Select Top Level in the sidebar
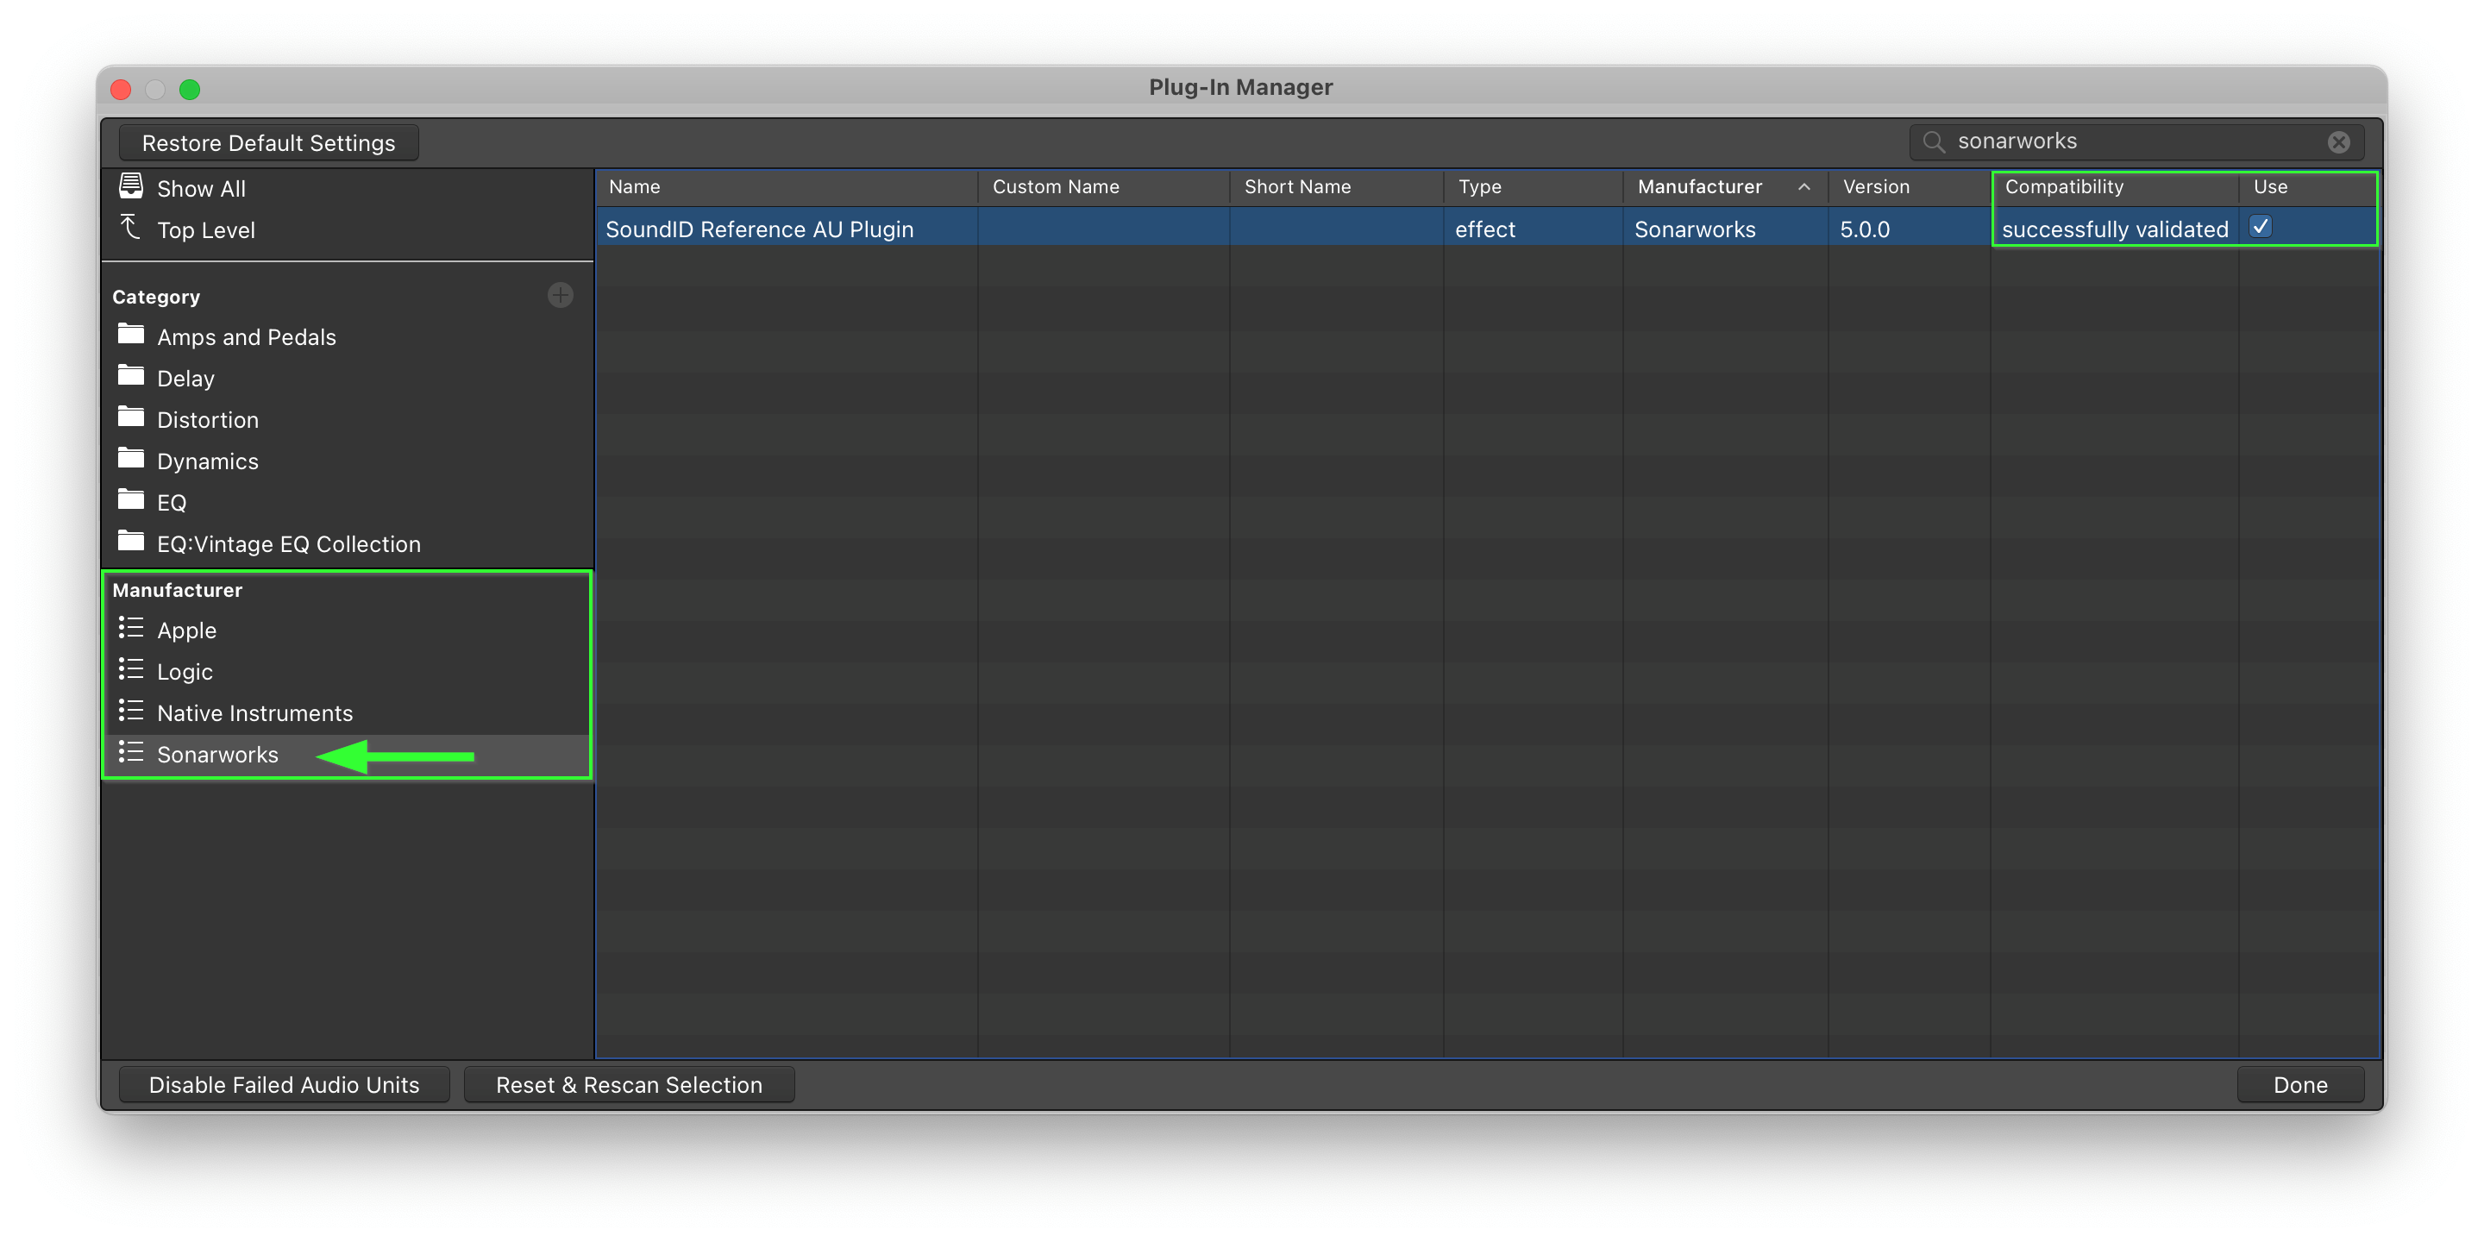This screenshot has height=1242, width=2484. pos(347,229)
